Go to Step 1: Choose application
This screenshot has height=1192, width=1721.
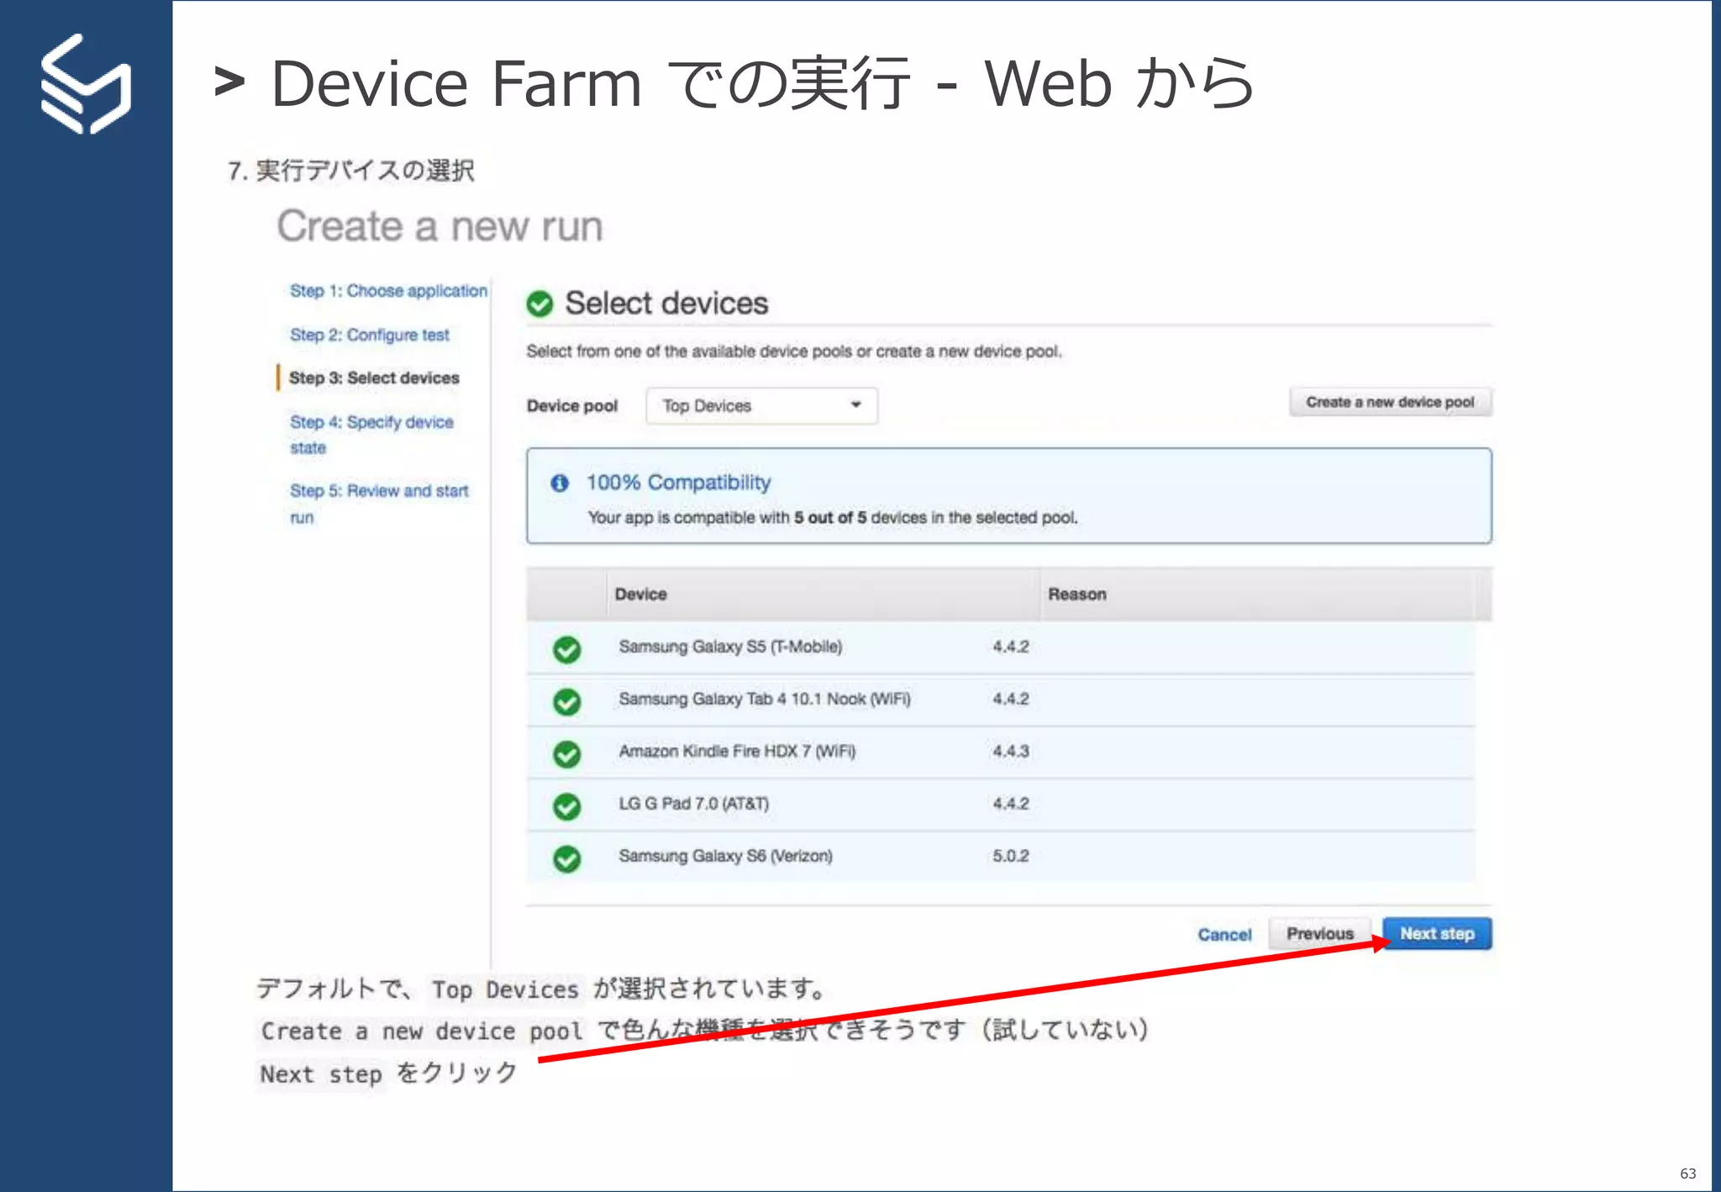point(388,291)
